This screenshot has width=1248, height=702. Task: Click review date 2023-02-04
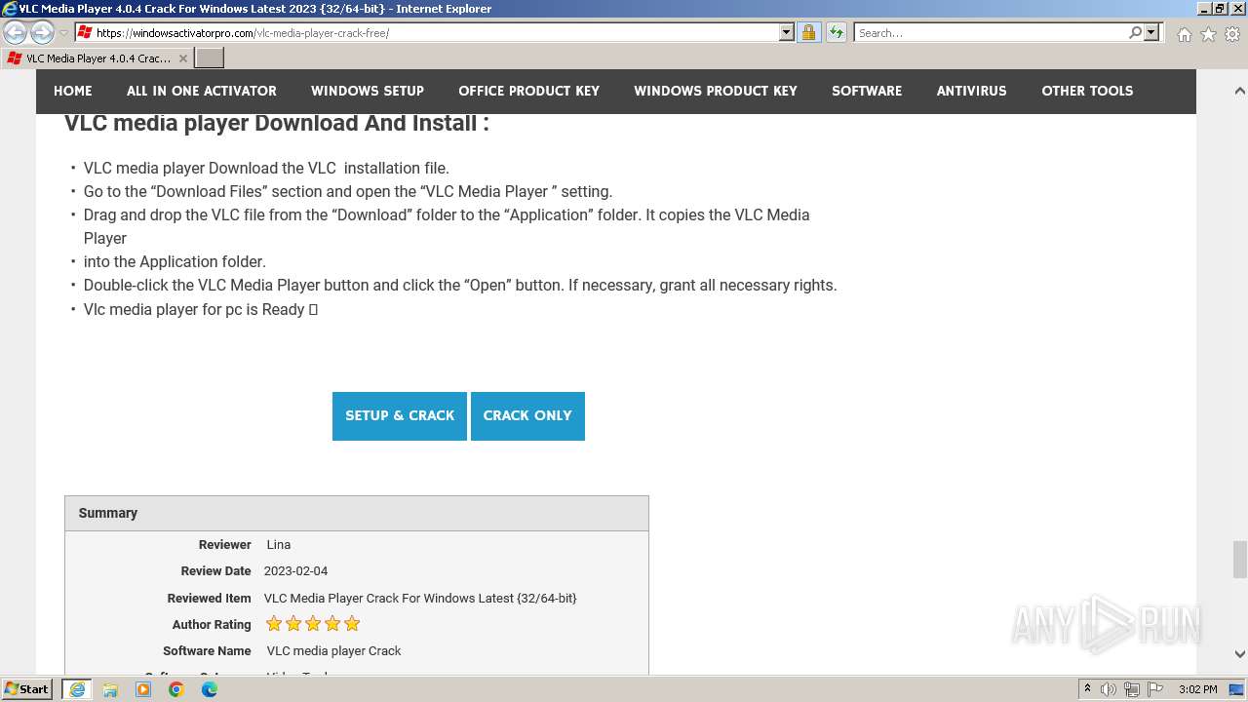295,571
